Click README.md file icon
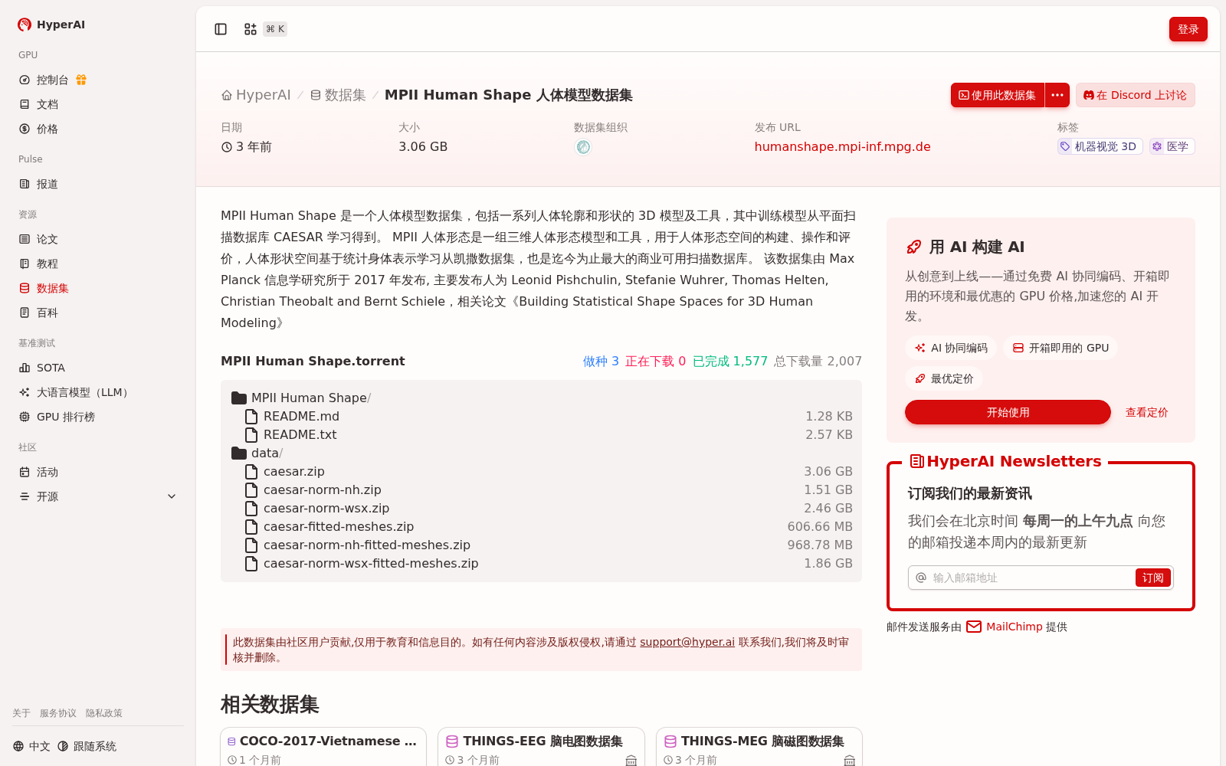Screen dimensions: 1226x766 coord(251,416)
